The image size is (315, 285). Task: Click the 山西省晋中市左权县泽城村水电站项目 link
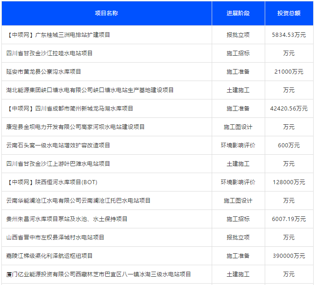[x=55, y=238]
